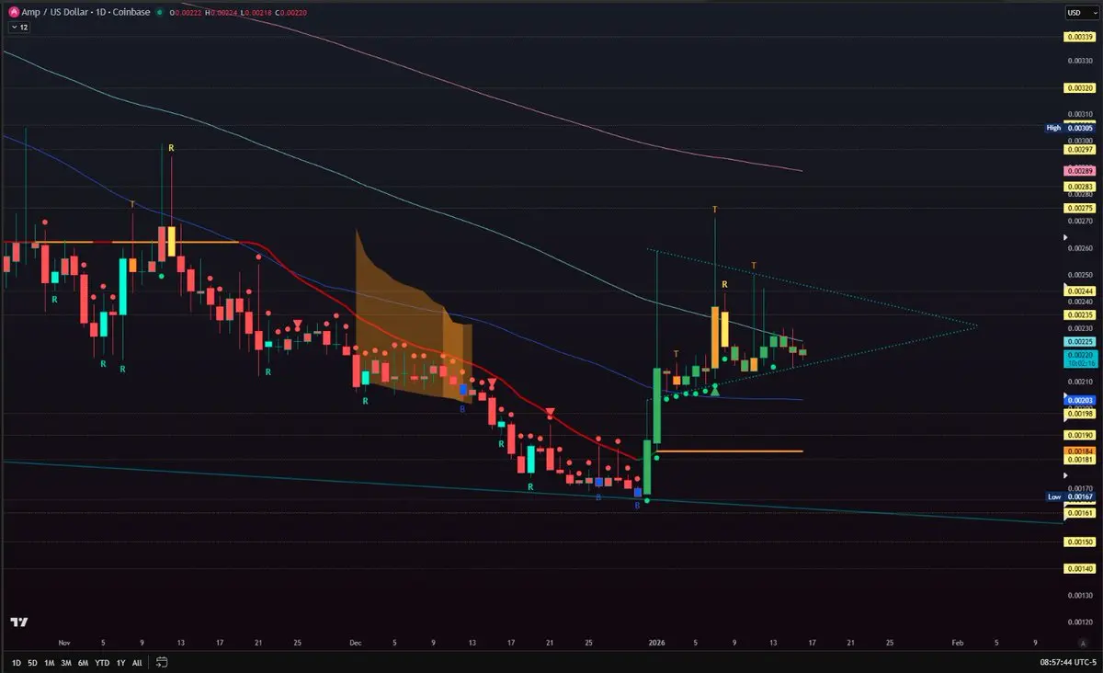Image resolution: width=1103 pixels, height=673 pixels.
Task: Click the Nov label on the time axis
Action: tap(63, 644)
